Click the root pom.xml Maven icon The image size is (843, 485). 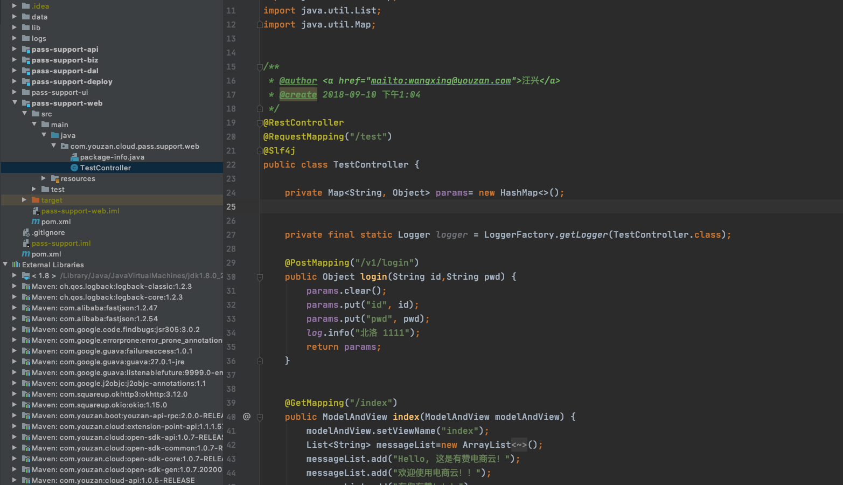pos(26,254)
